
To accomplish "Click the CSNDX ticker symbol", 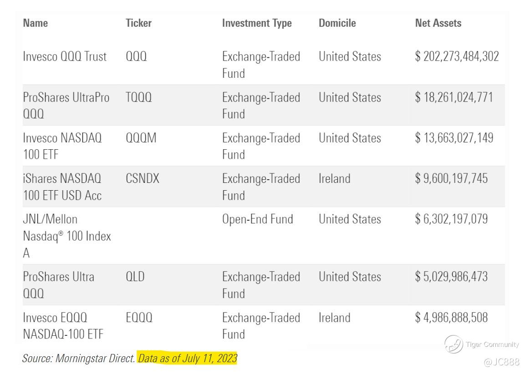I will point(143,179).
